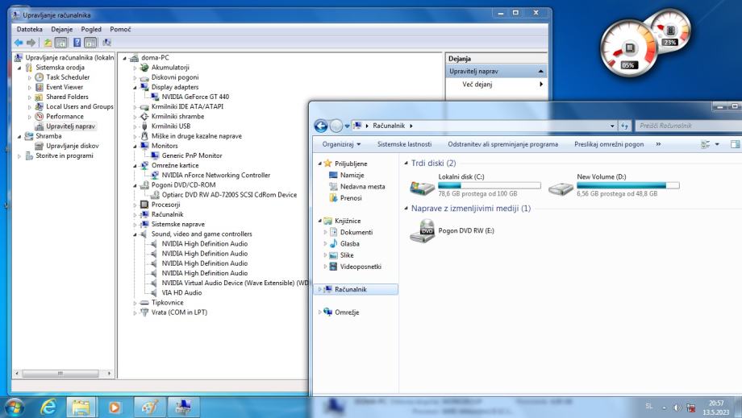Image resolution: width=742 pixels, height=418 pixels.
Task: Click the Preišči Računalnik search field
Action: pyautogui.click(x=682, y=126)
